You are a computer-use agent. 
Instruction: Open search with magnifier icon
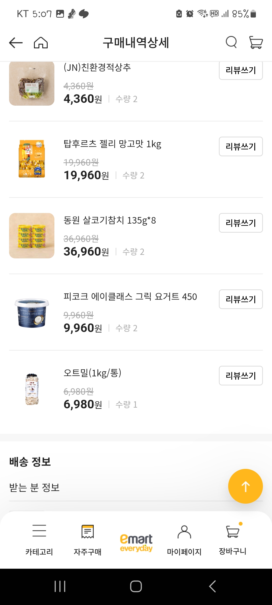click(x=231, y=42)
